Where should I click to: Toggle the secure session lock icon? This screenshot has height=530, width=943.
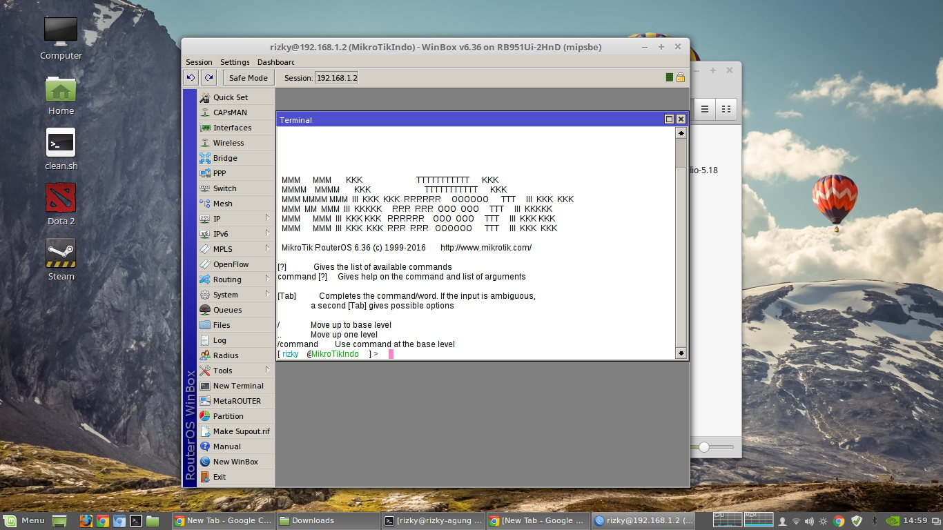coord(681,77)
